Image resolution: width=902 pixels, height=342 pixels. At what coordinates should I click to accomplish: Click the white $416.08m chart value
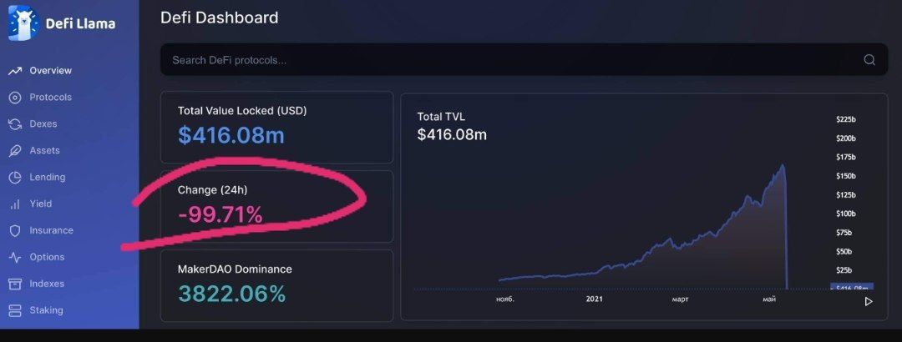pyautogui.click(x=452, y=135)
